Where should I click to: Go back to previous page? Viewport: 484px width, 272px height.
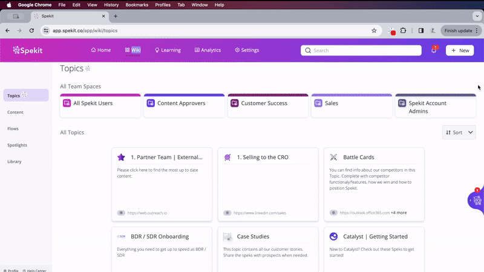point(7,31)
